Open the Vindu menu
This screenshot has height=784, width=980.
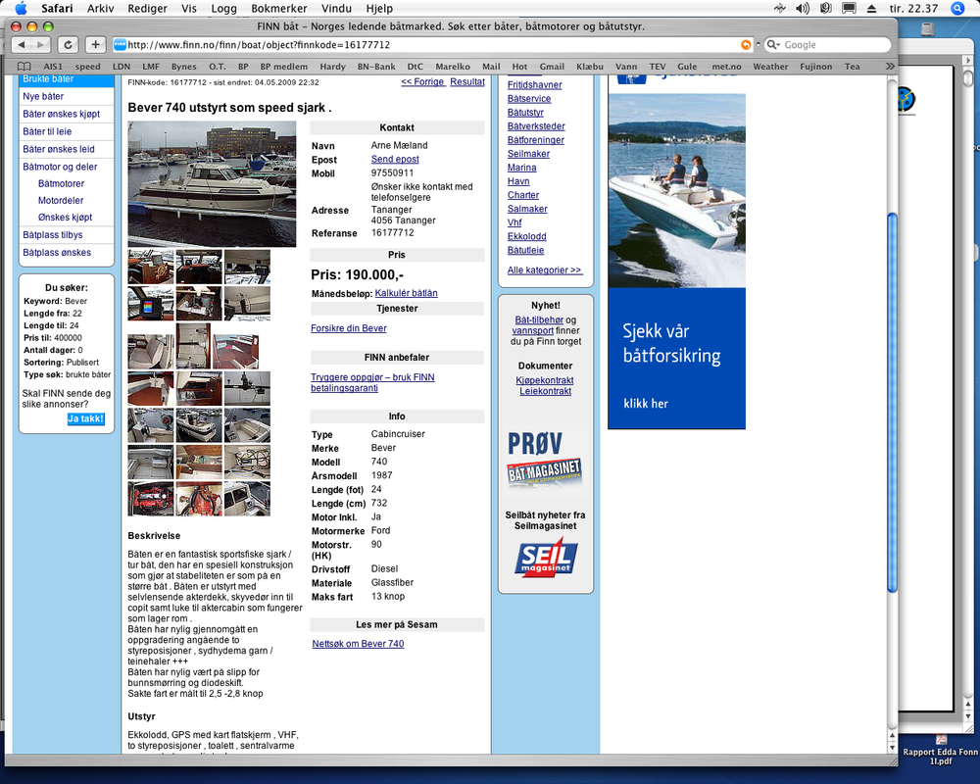coord(336,8)
